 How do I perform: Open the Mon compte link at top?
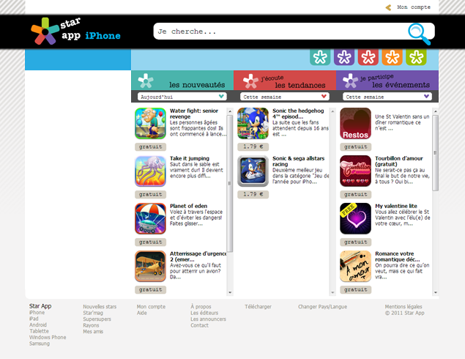tap(414, 7)
